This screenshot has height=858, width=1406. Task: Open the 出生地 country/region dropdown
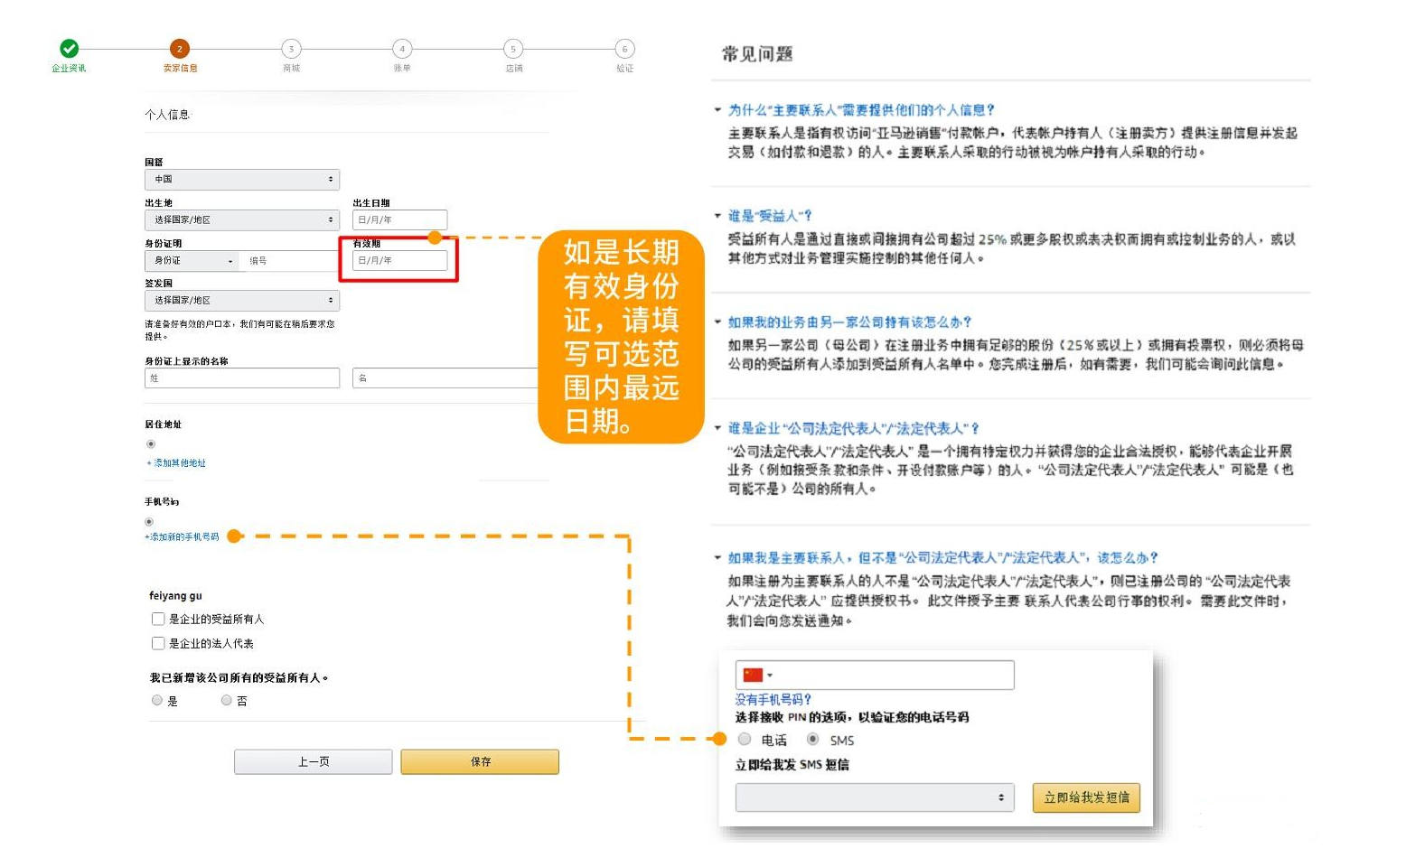[241, 220]
